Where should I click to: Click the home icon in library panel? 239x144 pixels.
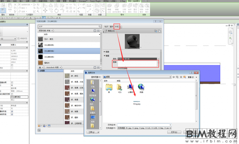[x=40, y=68]
